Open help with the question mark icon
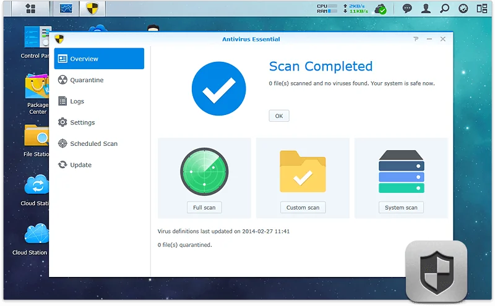Screen dimensions: 495x306 point(416,39)
